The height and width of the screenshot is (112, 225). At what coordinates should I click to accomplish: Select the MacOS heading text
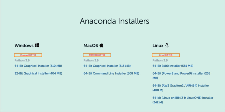click(91, 46)
